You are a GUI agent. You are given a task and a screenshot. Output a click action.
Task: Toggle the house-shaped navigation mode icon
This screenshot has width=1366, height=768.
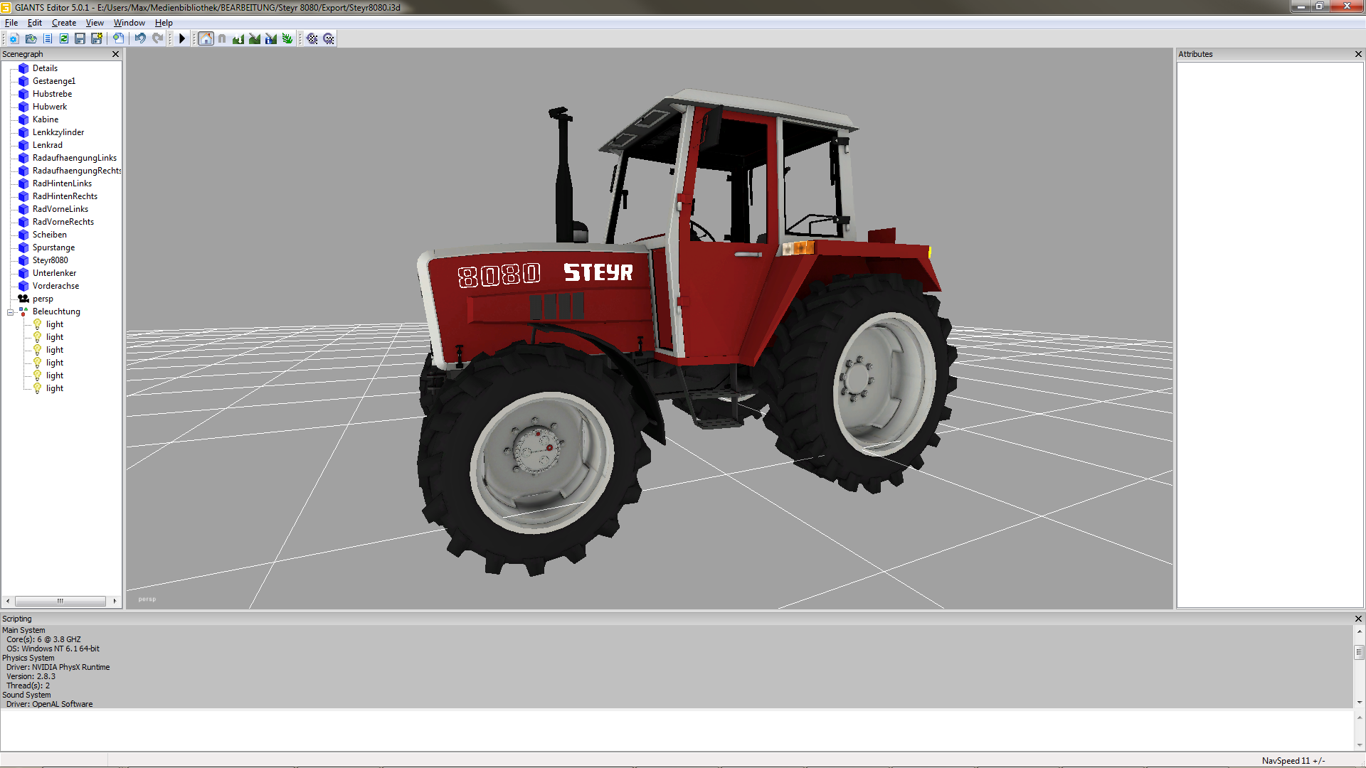tap(206, 38)
